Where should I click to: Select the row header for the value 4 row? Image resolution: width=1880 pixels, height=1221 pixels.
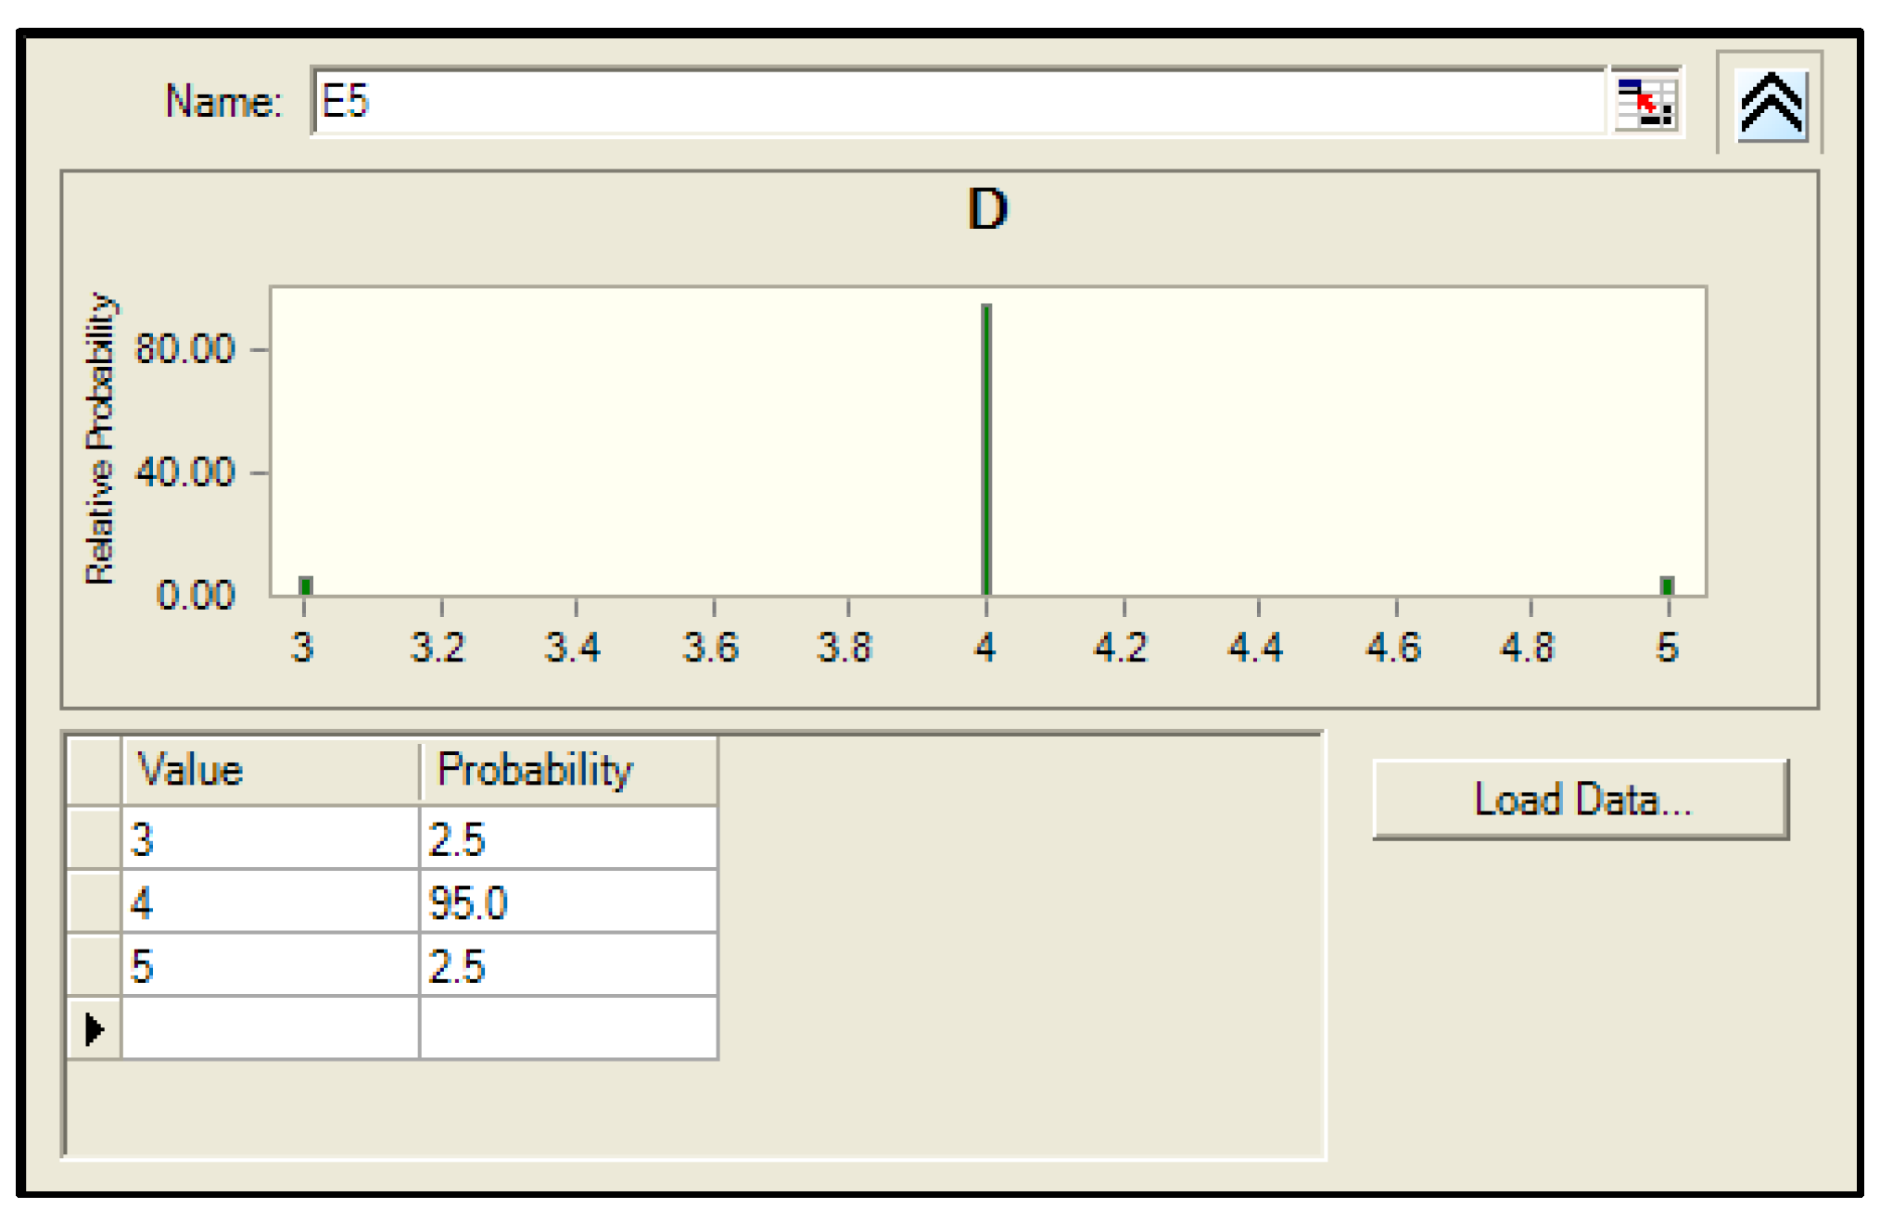(94, 901)
